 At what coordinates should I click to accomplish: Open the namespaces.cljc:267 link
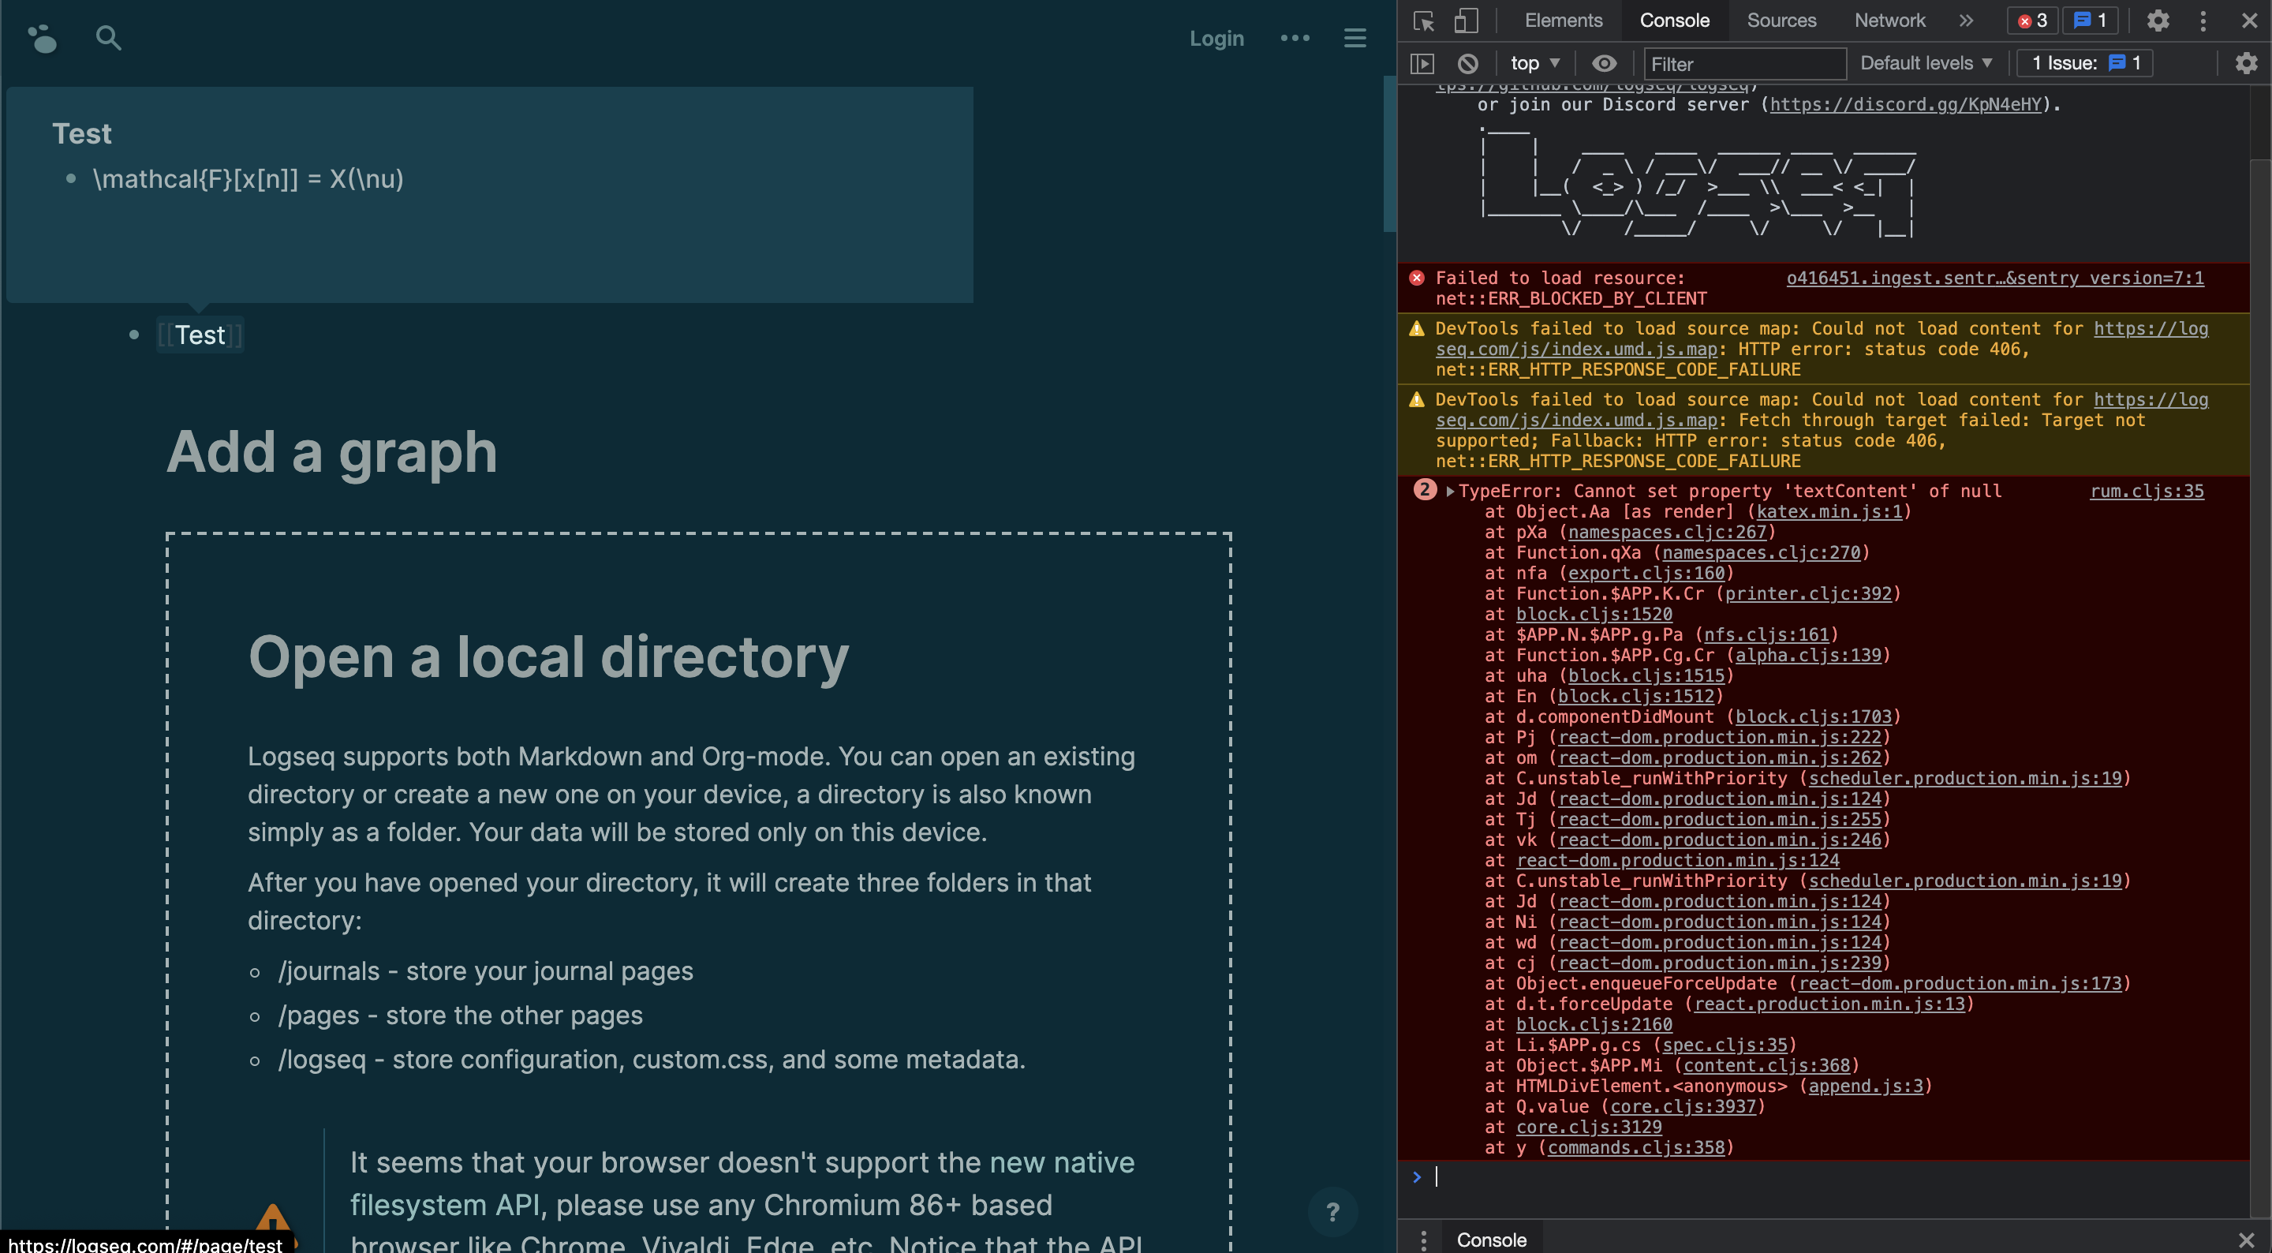click(1667, 532)
